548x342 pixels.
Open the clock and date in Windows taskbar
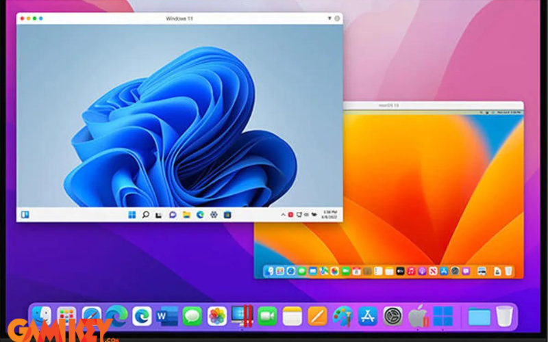(x=330, y=215)
